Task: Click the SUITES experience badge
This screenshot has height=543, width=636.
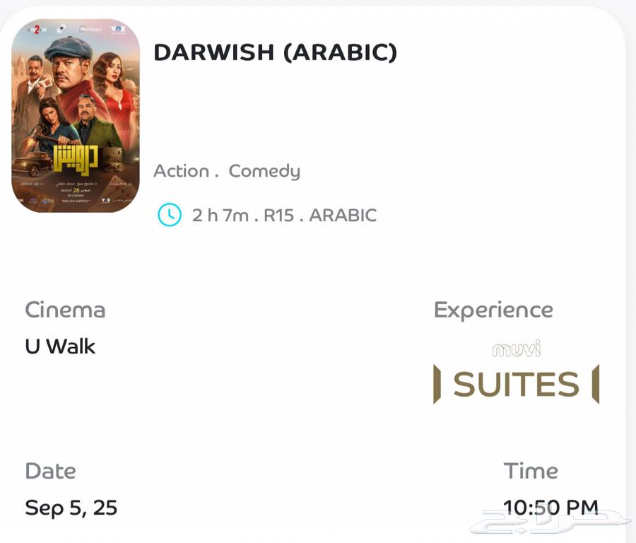Action: click(515, 384)
